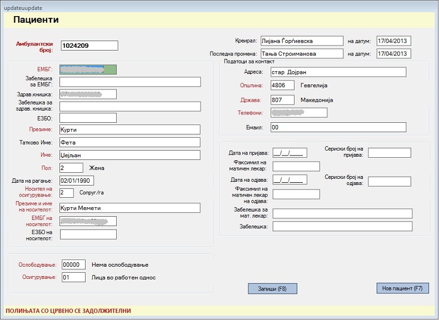Screen dimensions: 439x320
Task: Click the Податоци за контакт group label
Action: (249, 62)
